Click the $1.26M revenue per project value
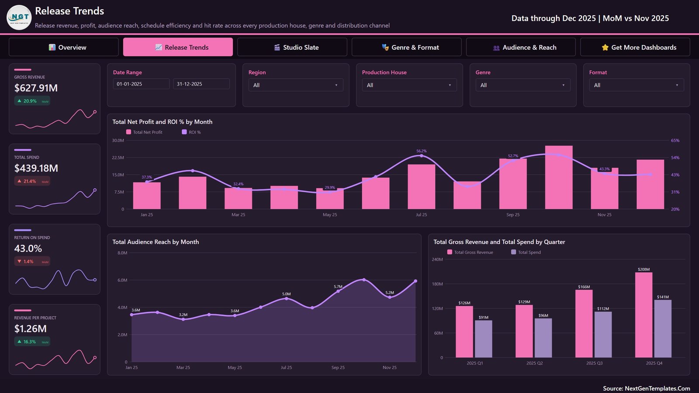The width and height of the screenshot is (699, 393). tap(30, 329)
